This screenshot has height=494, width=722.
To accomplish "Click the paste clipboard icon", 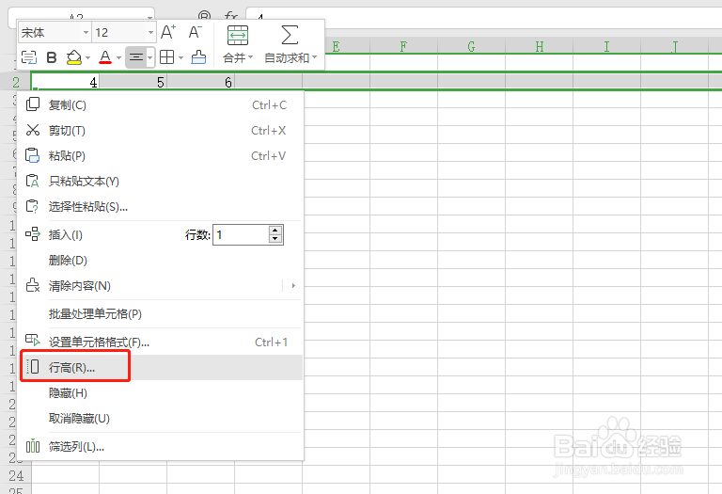I will pos(32,155).
